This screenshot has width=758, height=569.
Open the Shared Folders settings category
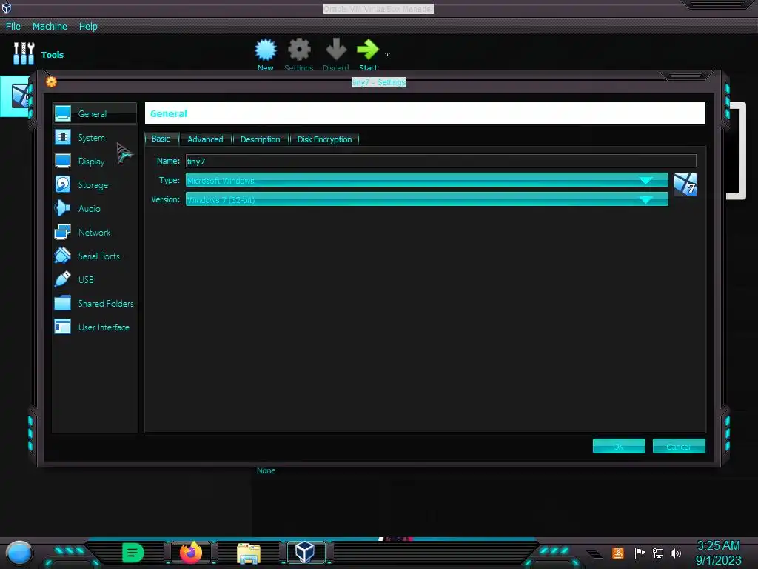[95, 303]
